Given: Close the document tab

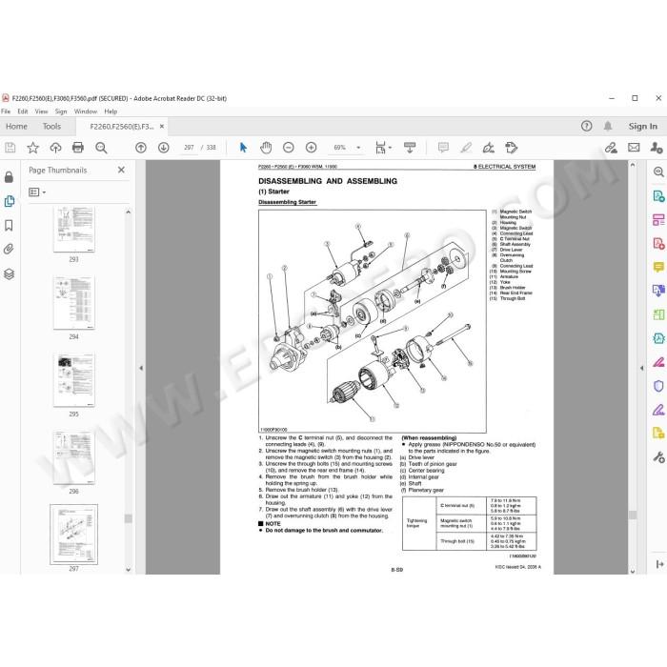Looking at the screenshot, I should pos(162,127).
